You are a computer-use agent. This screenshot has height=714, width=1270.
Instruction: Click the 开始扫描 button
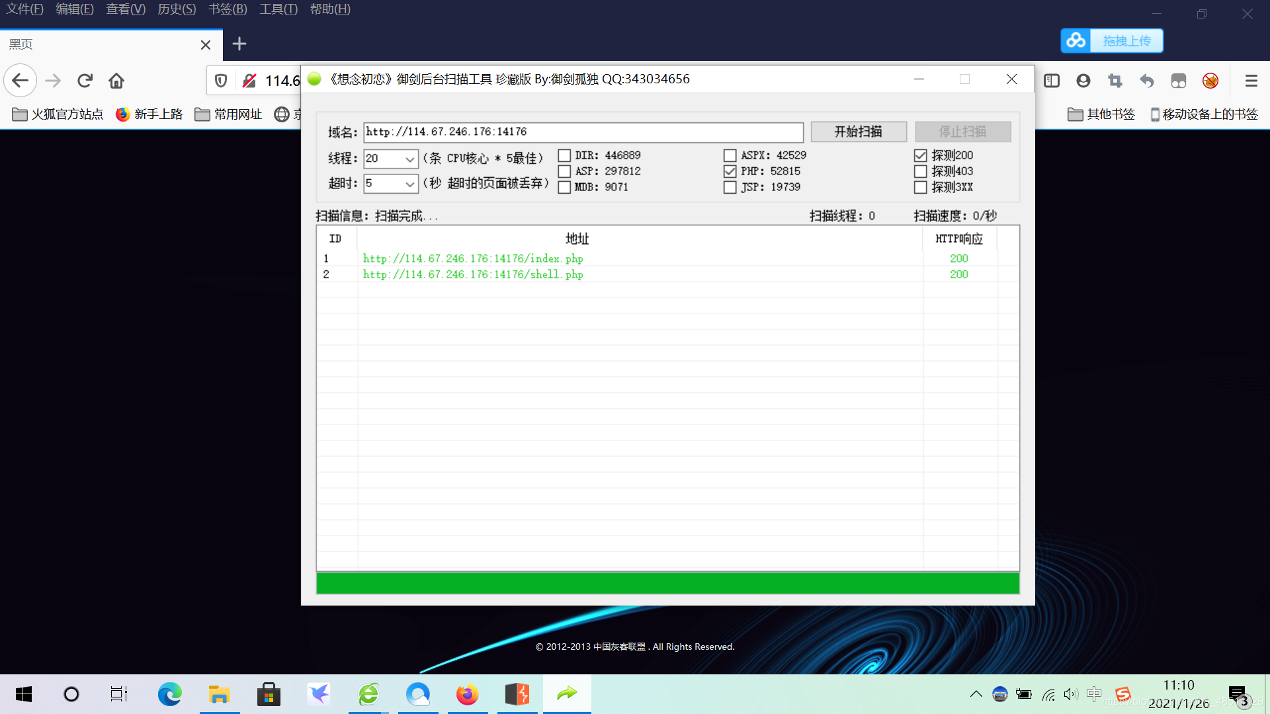(x=859, y=132)
